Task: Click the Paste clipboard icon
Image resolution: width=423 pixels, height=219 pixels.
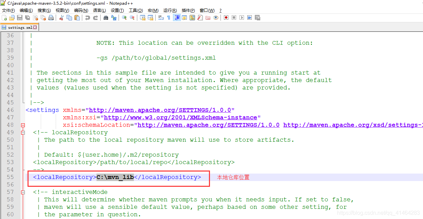Action: pyautogui.click(x=77, y=18)
